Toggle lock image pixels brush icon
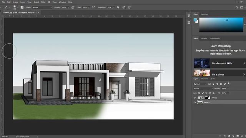This screenshot has height=138, width=246. click(203, 93)
